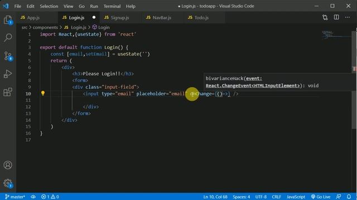
Task: Click the closing </form> tag
Action: point(81,113)
